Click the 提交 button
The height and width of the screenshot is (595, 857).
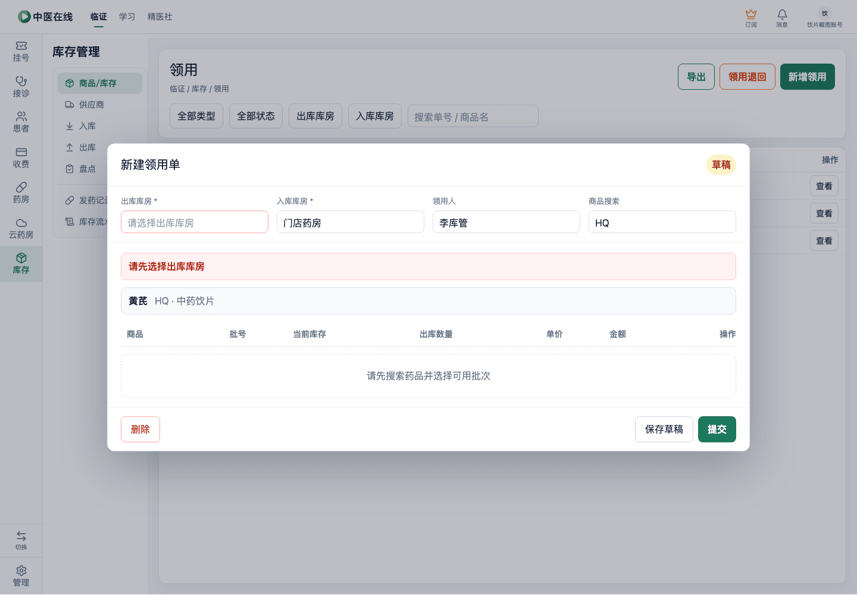coord(717,429)
